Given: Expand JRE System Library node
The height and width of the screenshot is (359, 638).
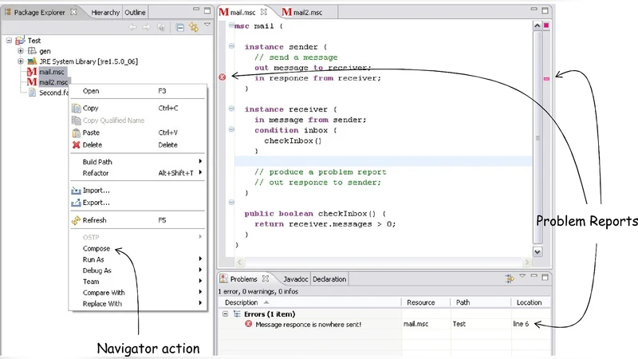Looking at the screenshot, I should (21, 61).
